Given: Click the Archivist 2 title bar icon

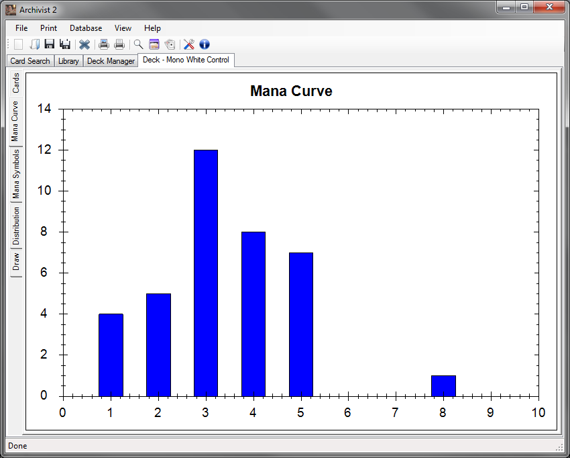Looking at the screenshot, I should tap(11, 10).
